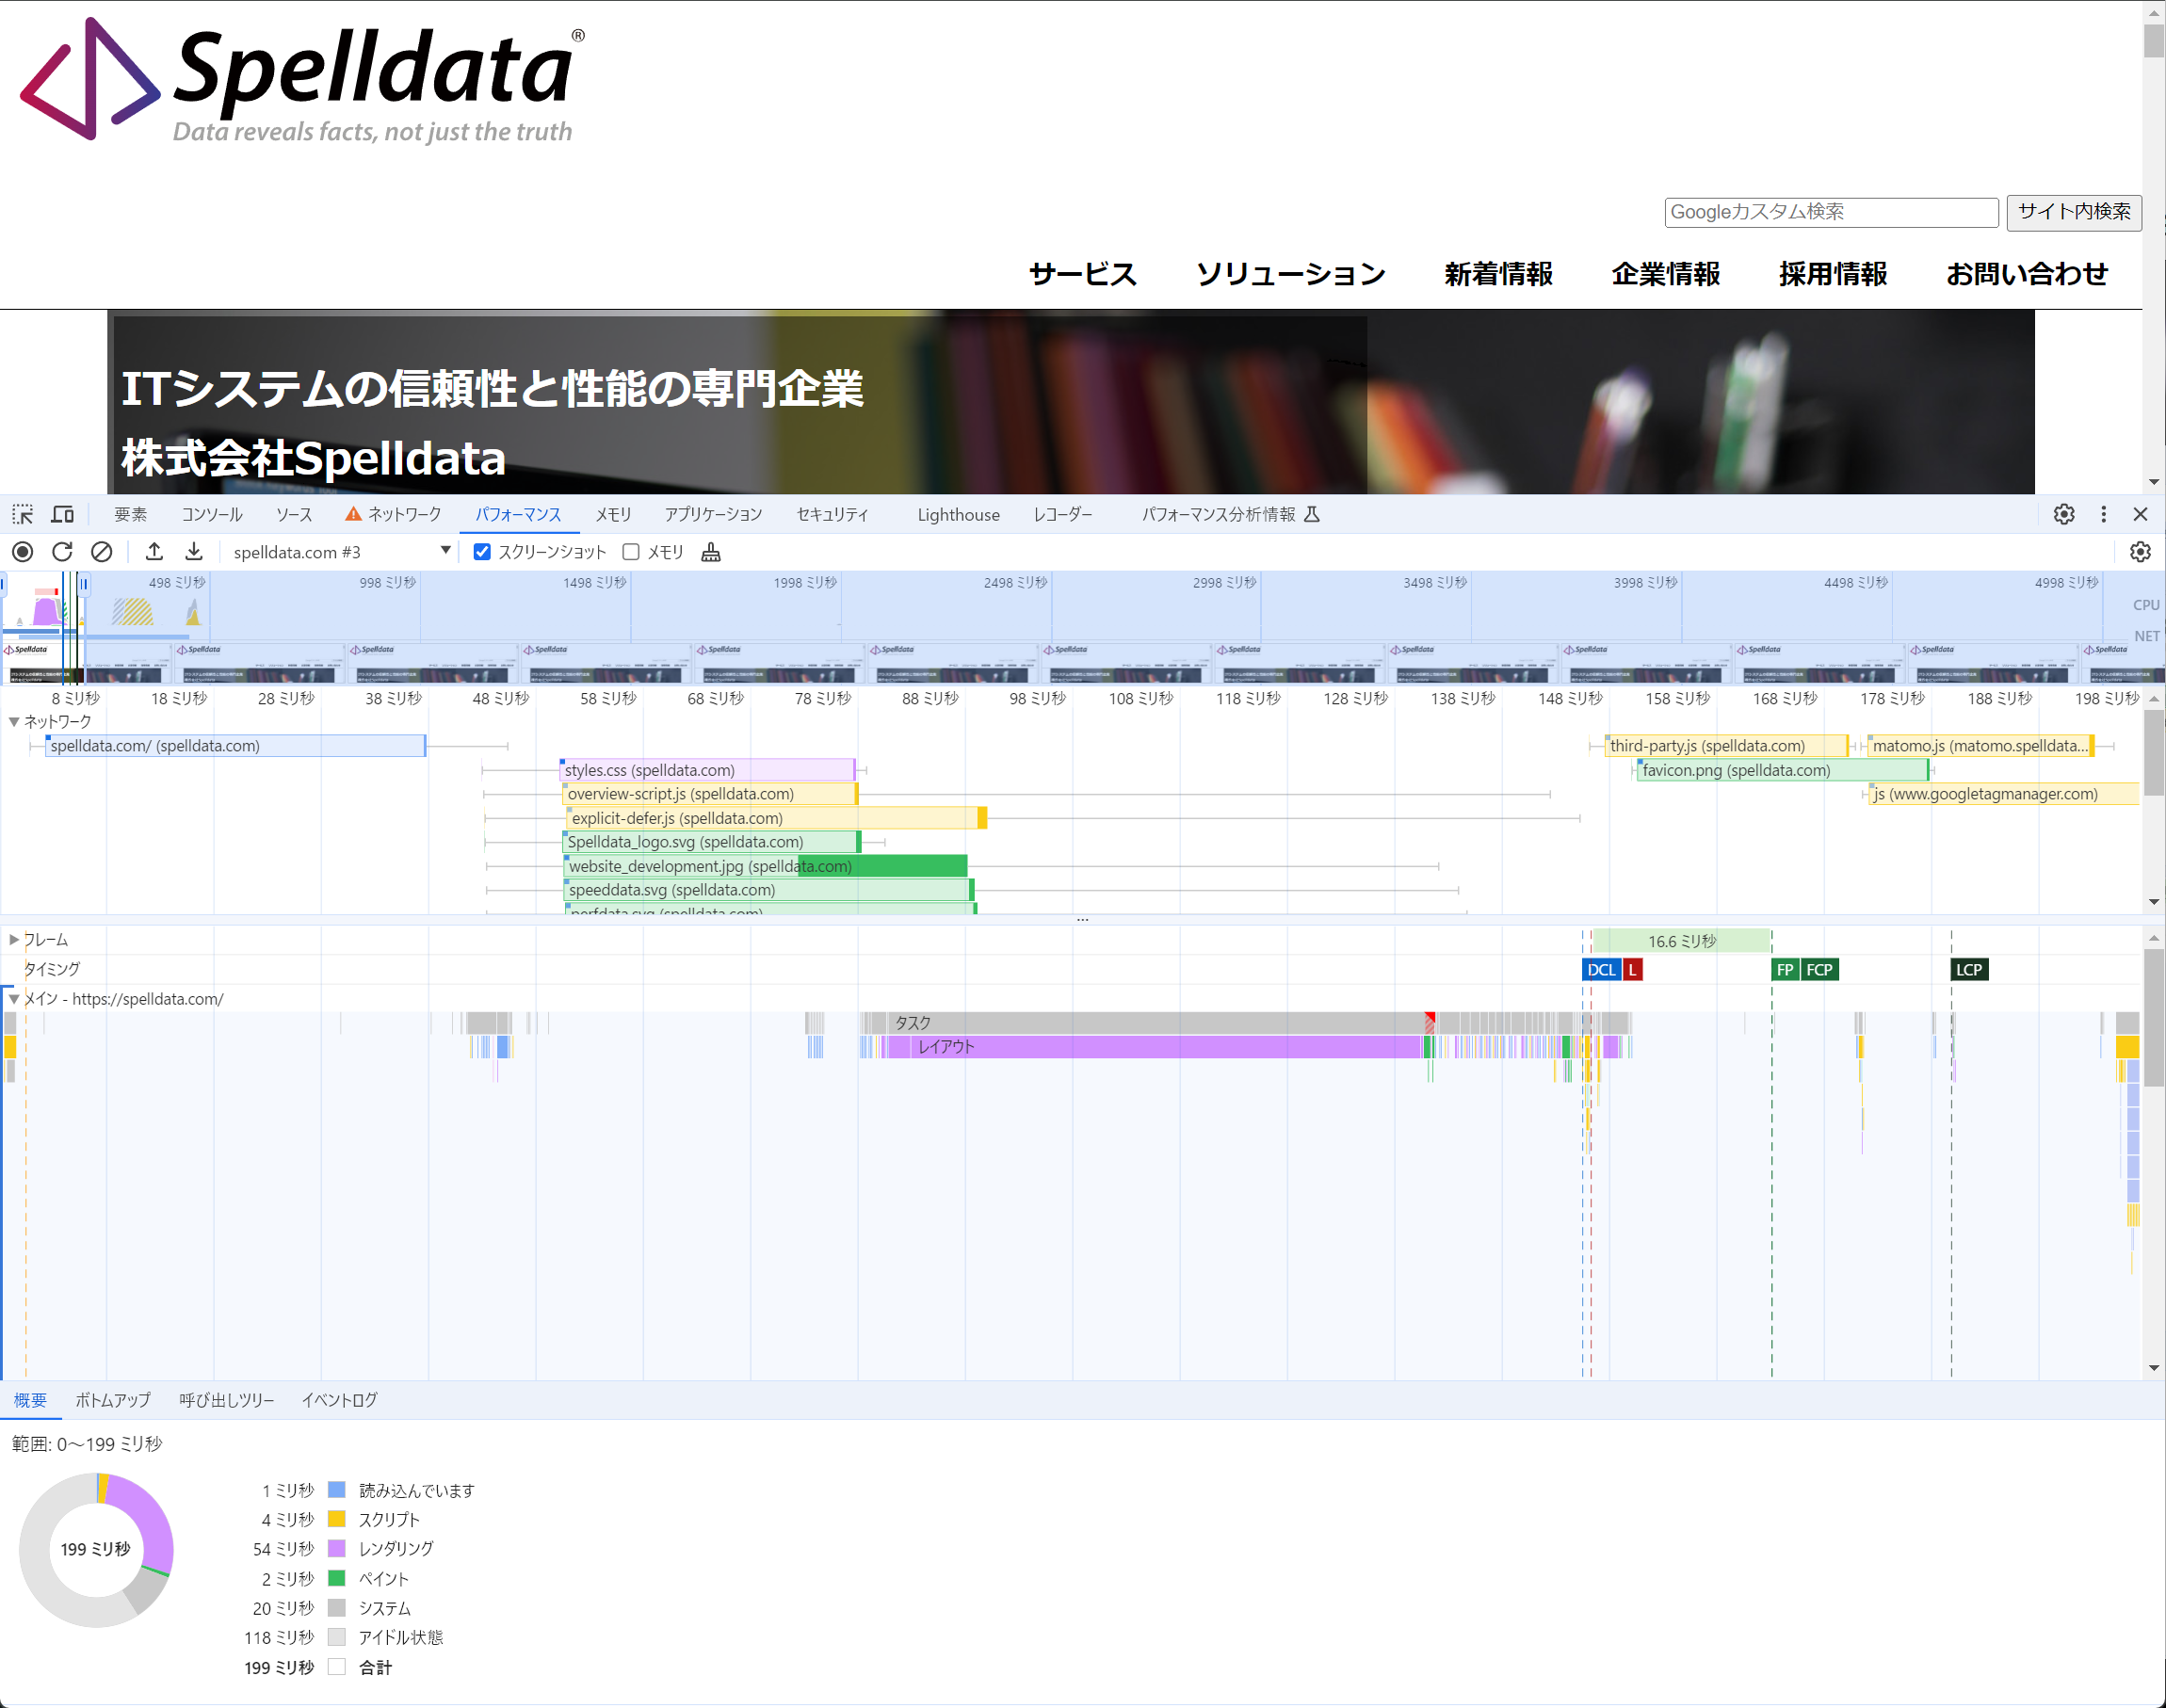
Task: Expand the フレーム track
Action: 14,940
